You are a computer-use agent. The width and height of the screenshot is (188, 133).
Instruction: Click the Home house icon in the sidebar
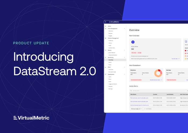point(106,26)
